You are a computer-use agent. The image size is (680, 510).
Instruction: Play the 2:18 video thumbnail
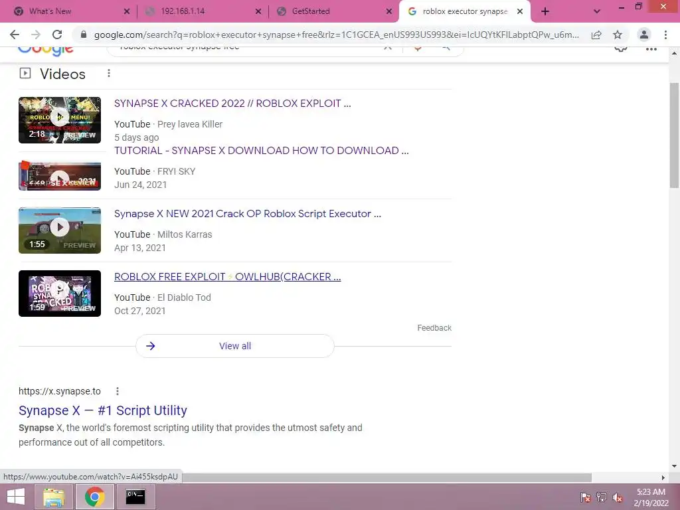pyautogui.click(x=60, y=120)
